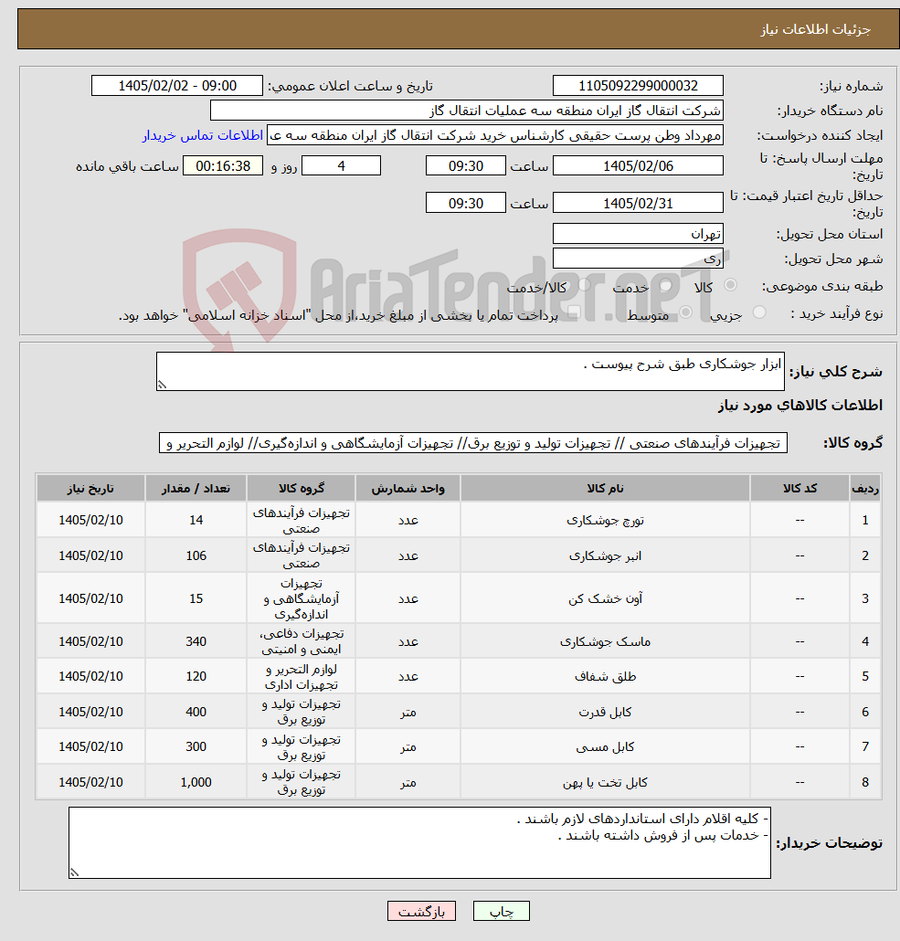Click the date 1405/02/10 in طلق شفاف row
900x941 pixels.
[90, 676]
